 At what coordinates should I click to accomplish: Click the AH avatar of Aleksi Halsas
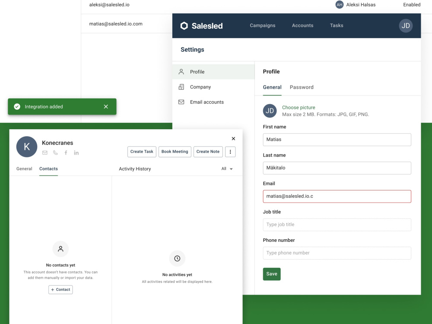point(340,5)
